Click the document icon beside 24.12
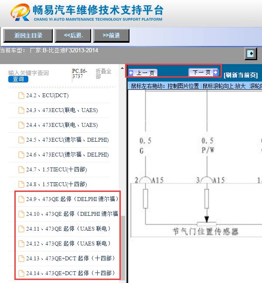262x283 pixels. pyautogui.click(x=21, y=243)
